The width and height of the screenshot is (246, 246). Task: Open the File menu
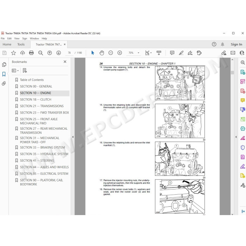pos(3,38)
